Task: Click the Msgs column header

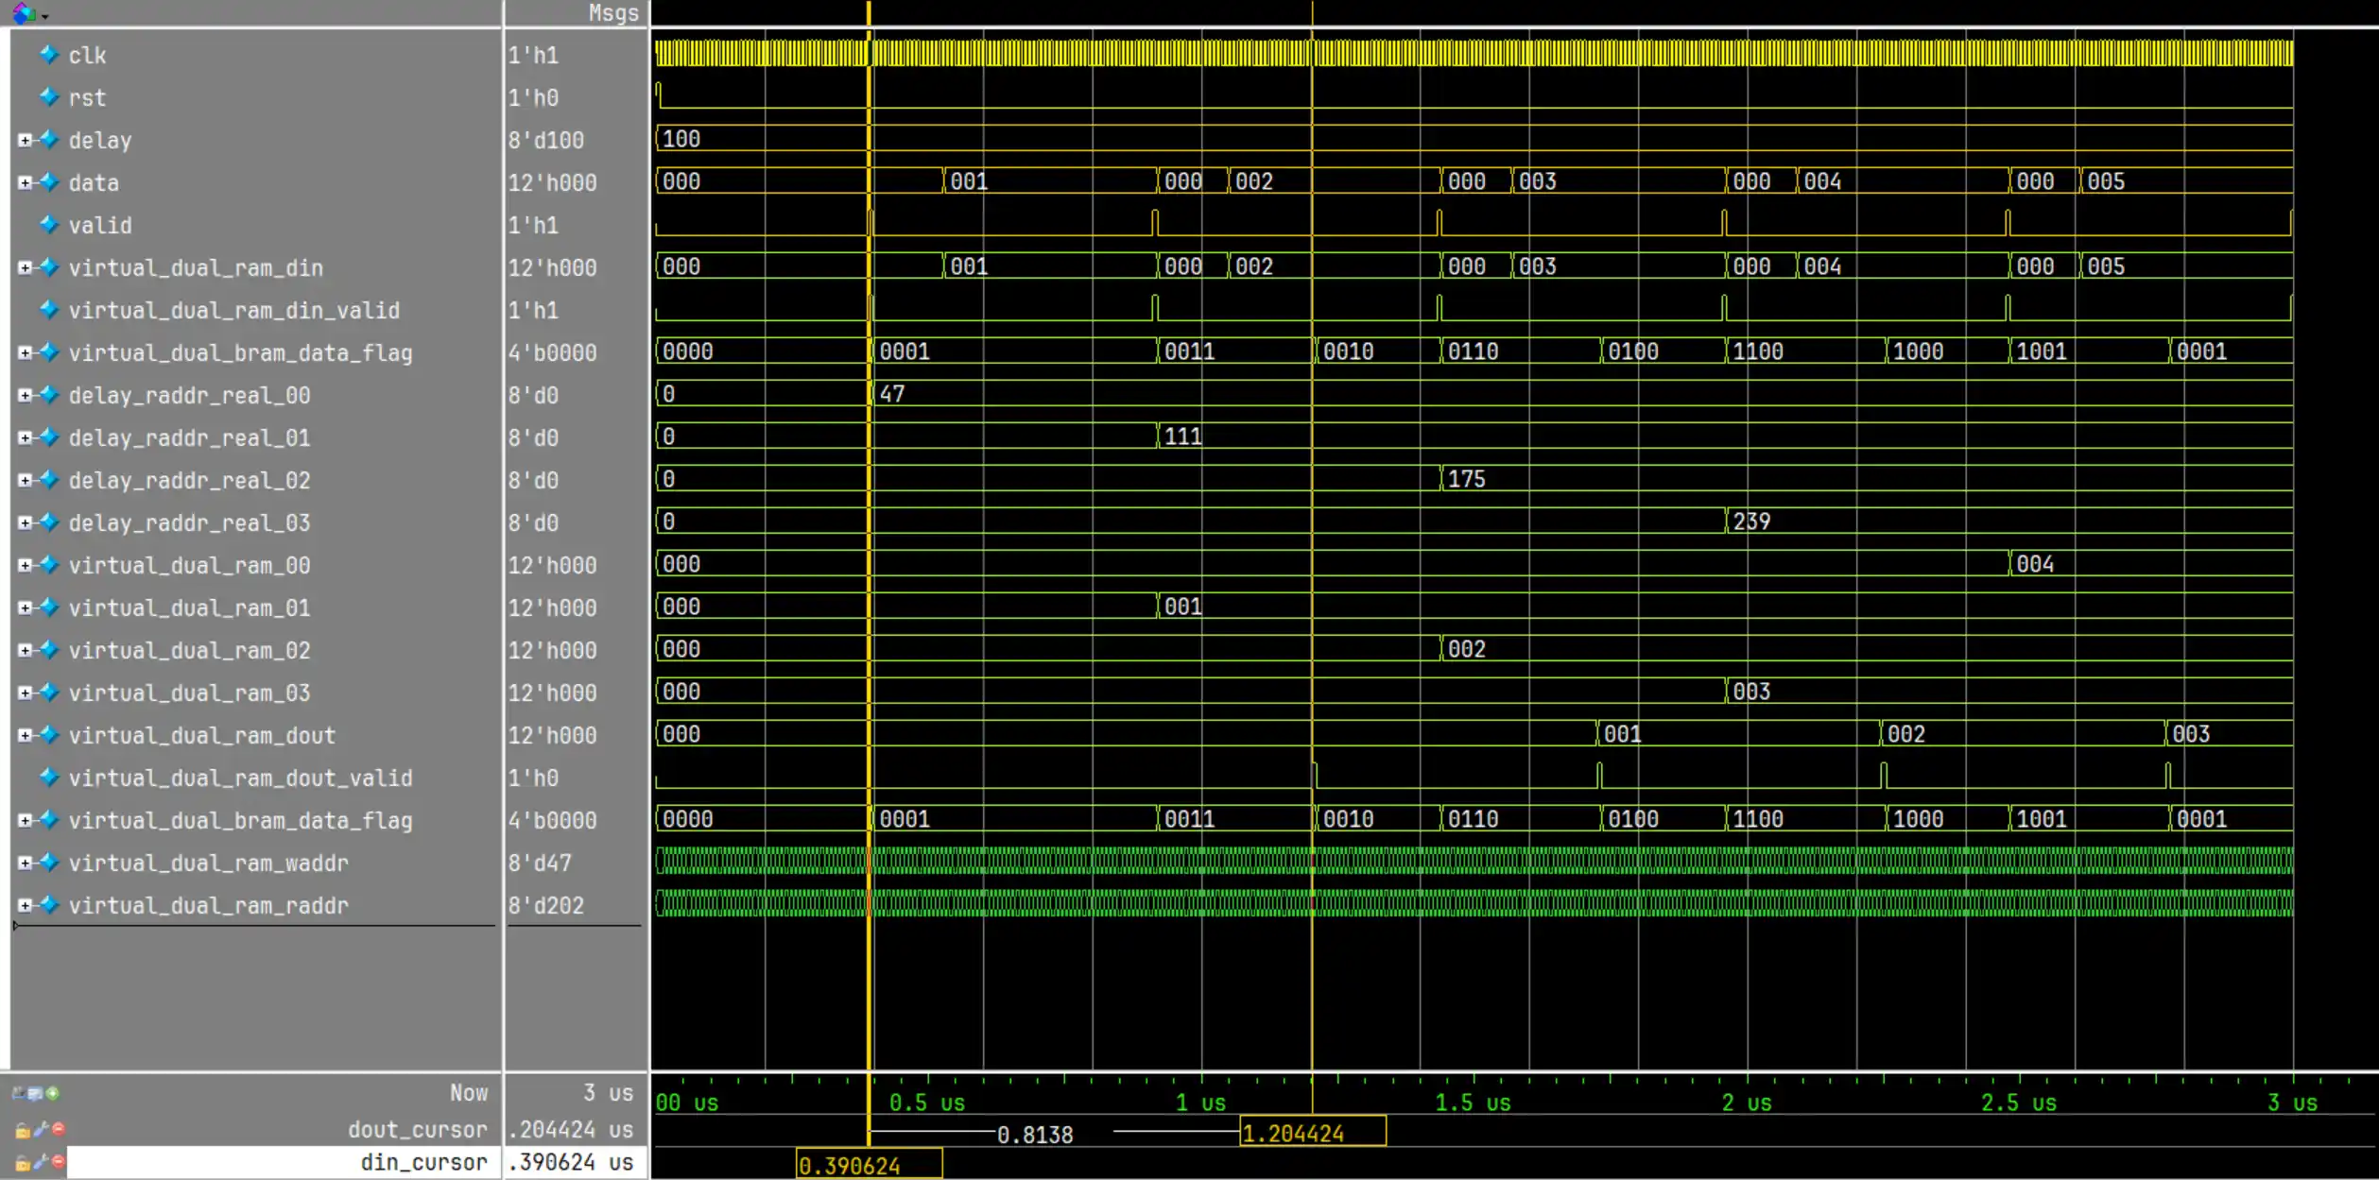Action: click(612, 13)
